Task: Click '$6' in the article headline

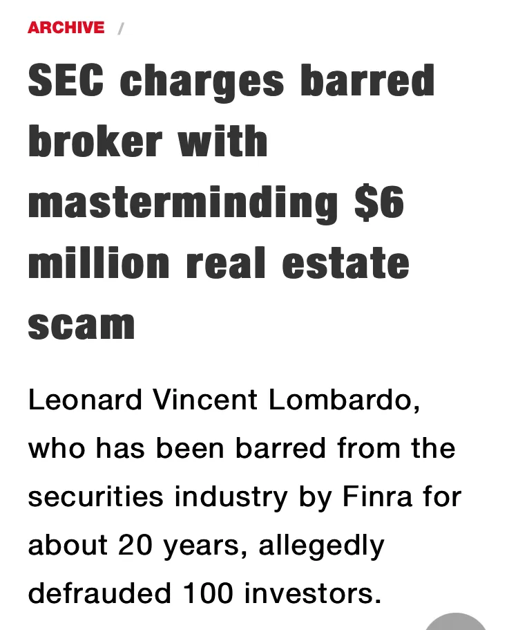Action: click(x=379, y=203)
